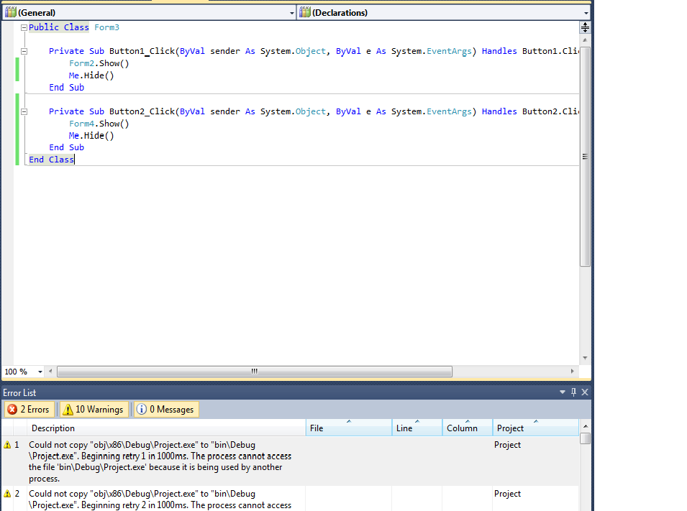Sort error list by Line column
This screenshot has width=687, height=511.
pyautogui.click(x=417, y=428)
